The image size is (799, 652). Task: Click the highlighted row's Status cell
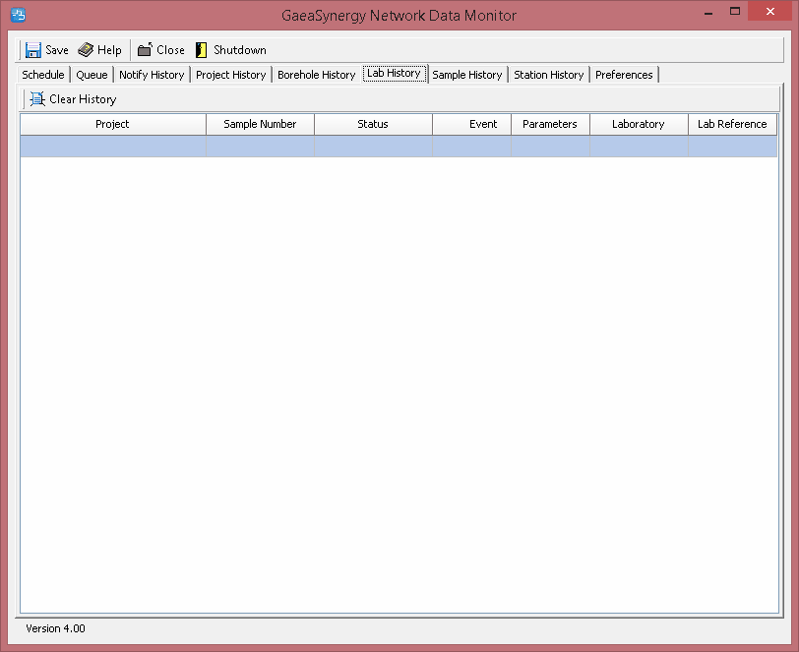click(373, 147)
